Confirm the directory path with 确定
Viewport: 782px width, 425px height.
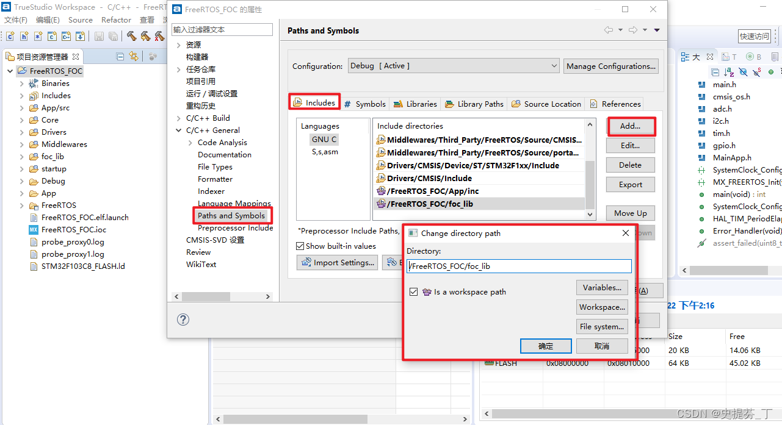(x=546, y=346)
